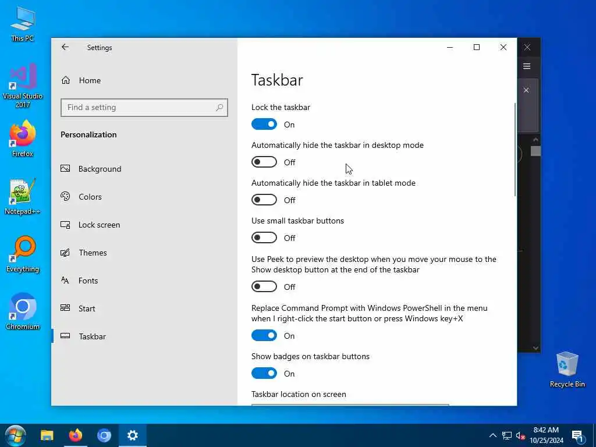Enable auto-hide taskbar in desktop mode
The image size is (596, 447).
[264, 162]
